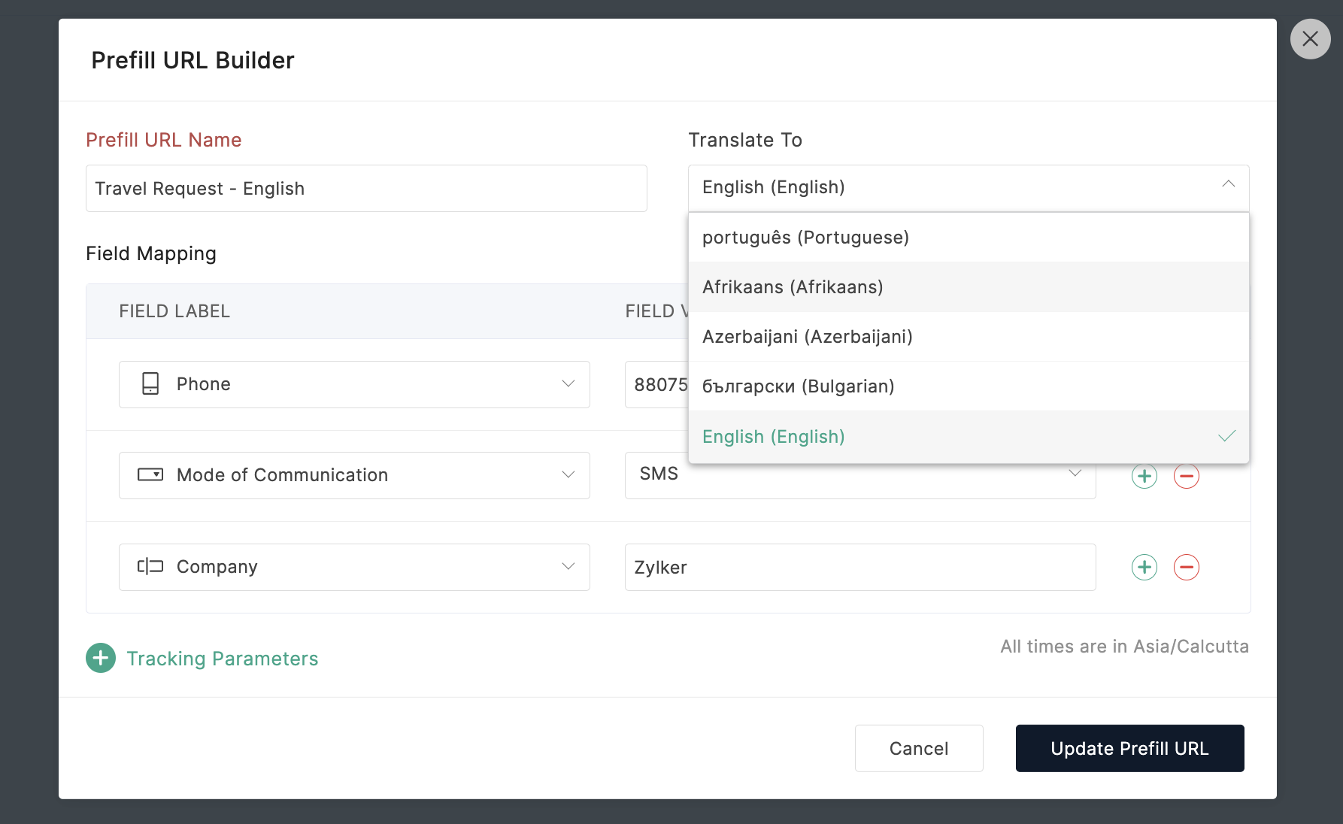Click the Phone field type icon
The height and width of the screenshot is (824, 1343).
[150, 384]
